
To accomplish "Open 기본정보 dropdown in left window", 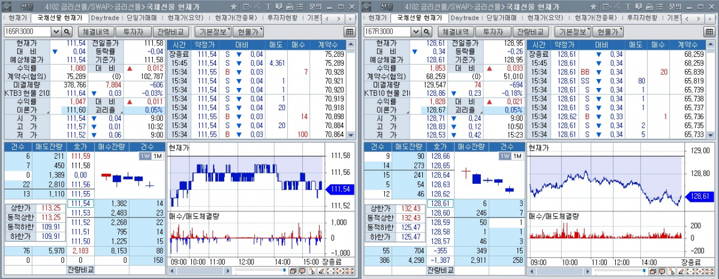I will pos(213,32).
